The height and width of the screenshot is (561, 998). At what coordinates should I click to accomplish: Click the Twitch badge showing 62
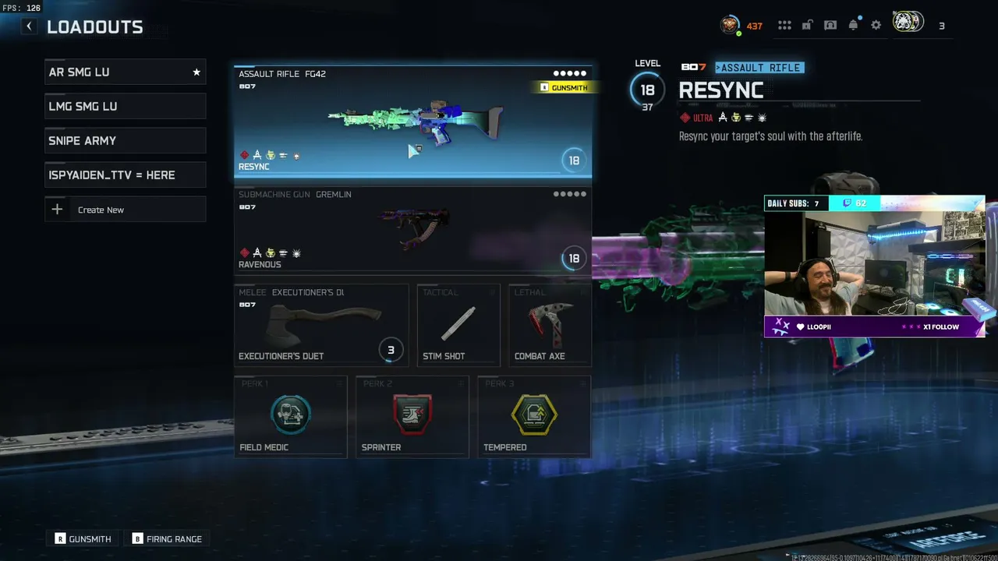[x=853, y=203]
